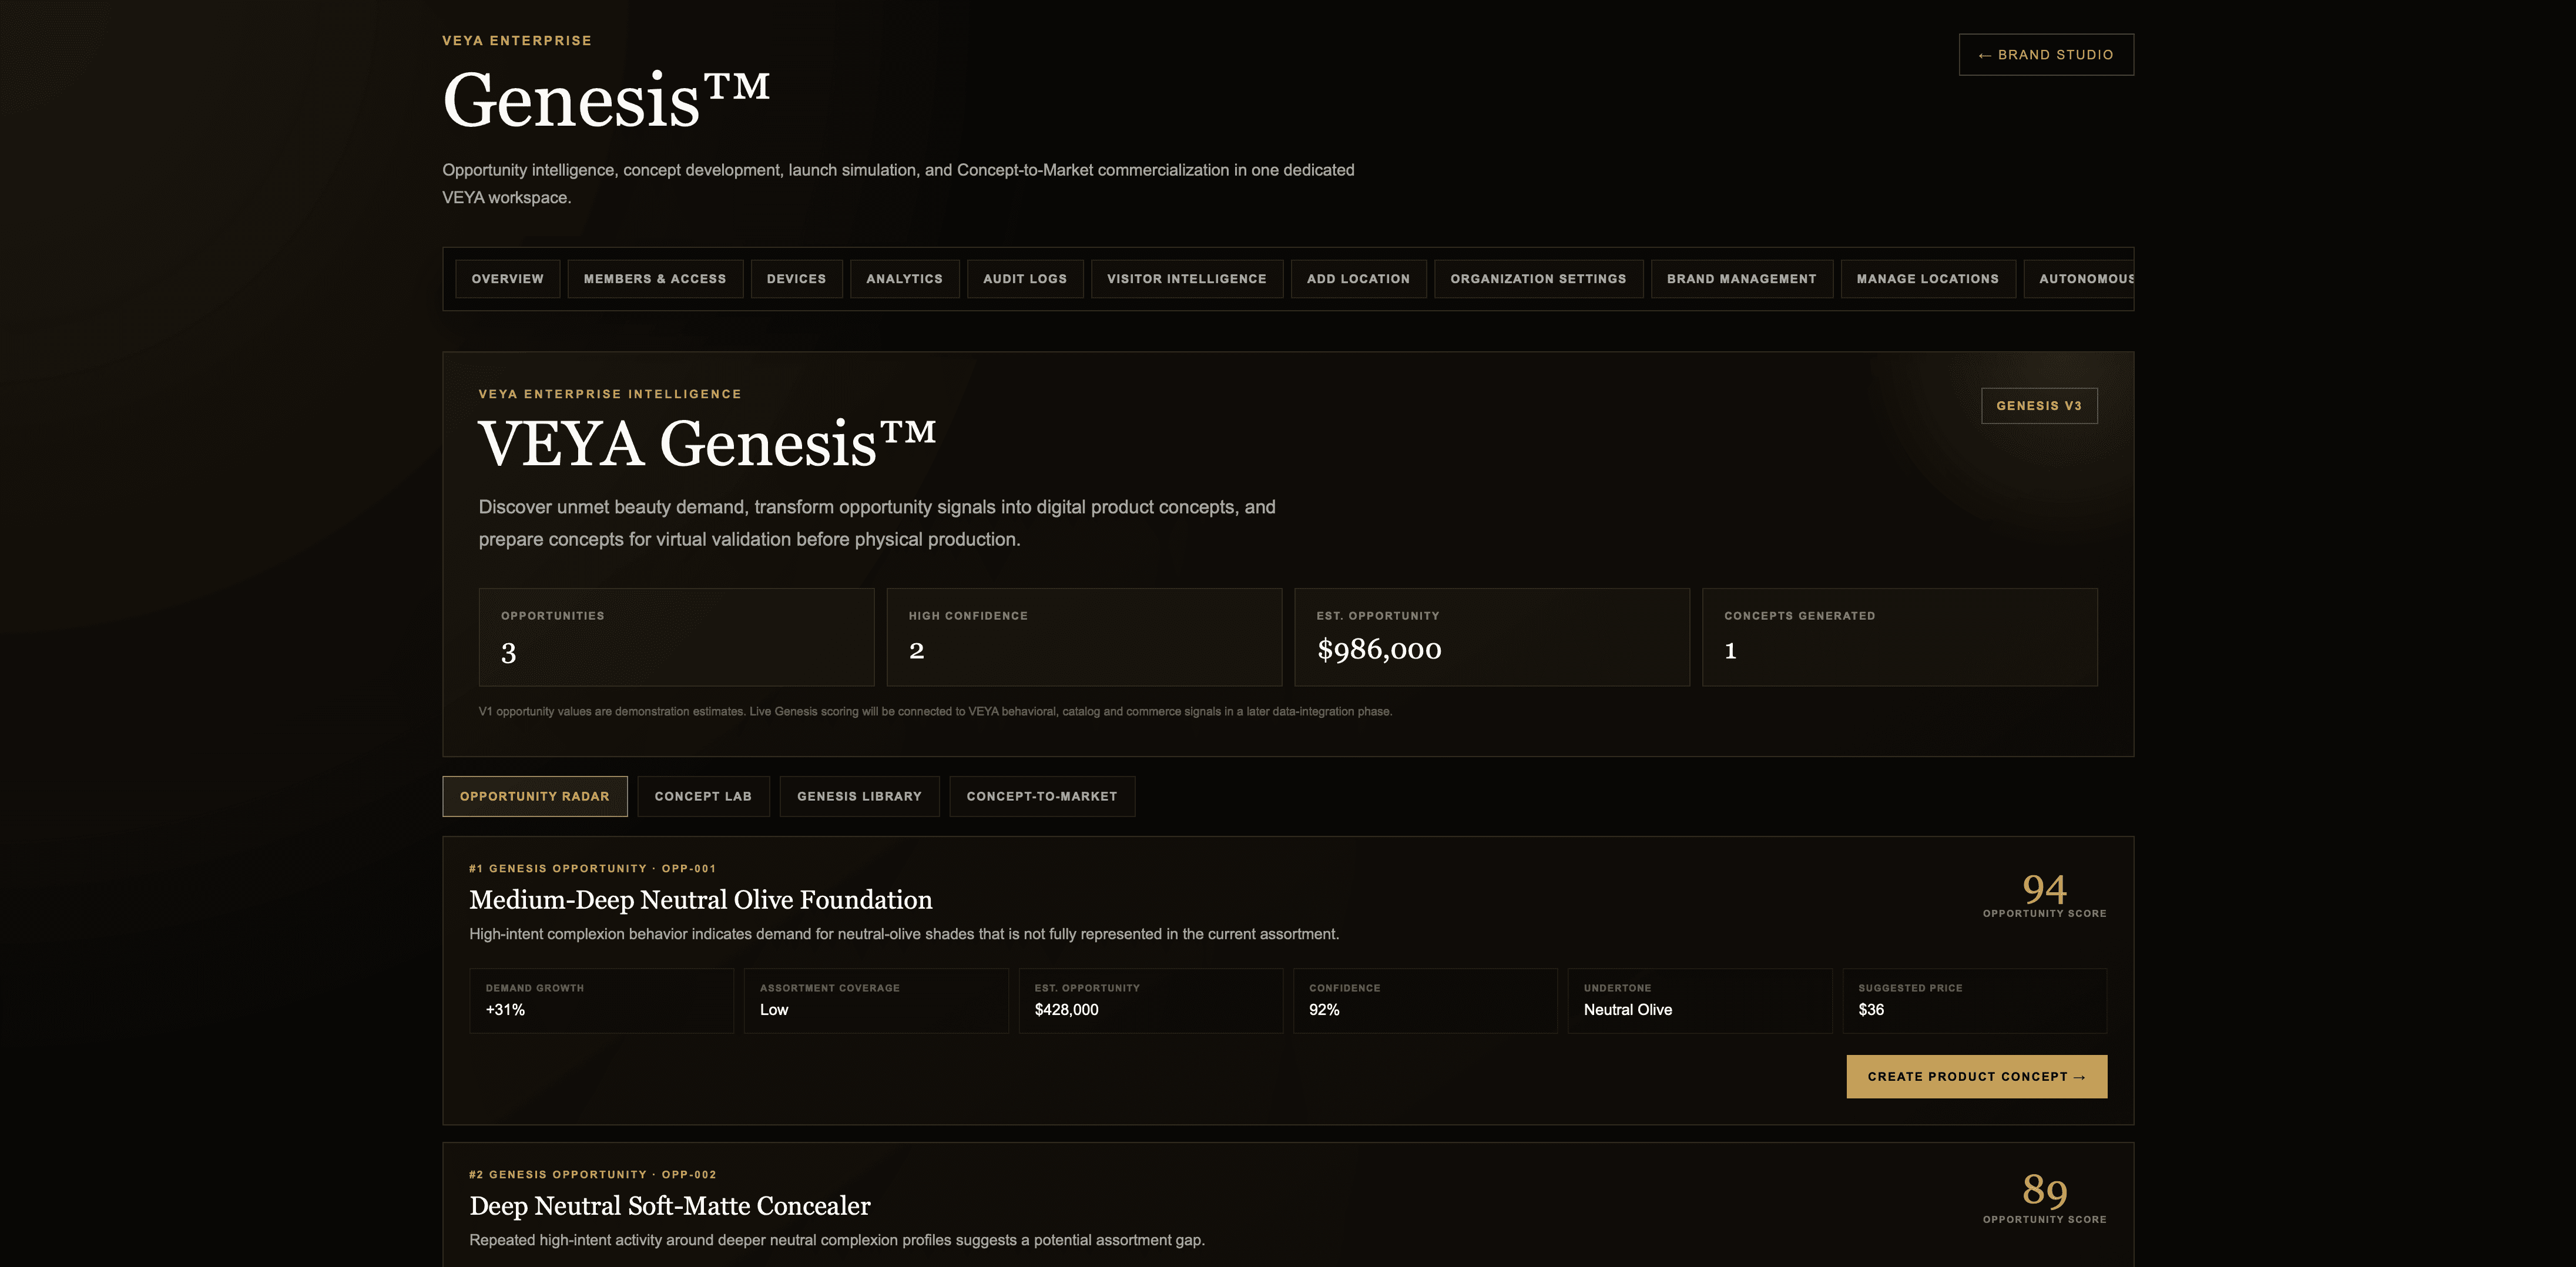The width and height of the screenshot is (2576, 1267).
Task: Click the High Confidence stat card
Action: tap(1084, 637)
